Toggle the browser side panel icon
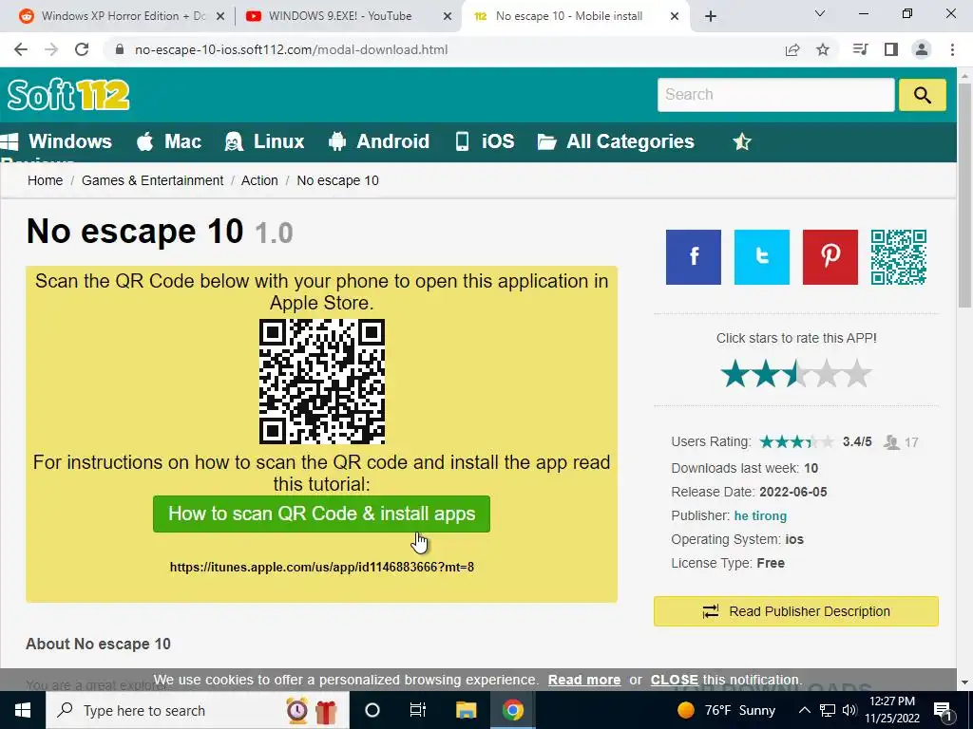 click(891, 49)
